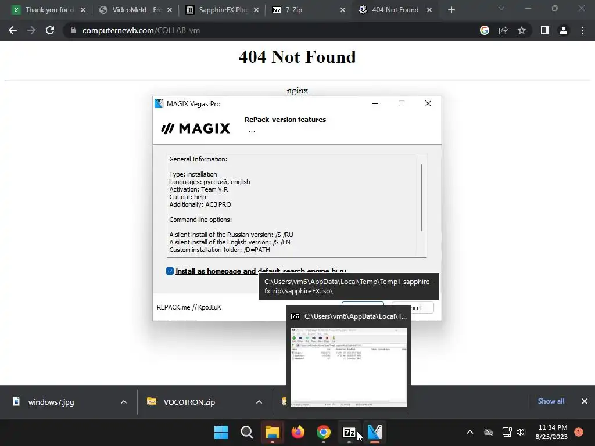
Task: Expand options for windows7.jpg download
Action: click(x=124, y=402)
